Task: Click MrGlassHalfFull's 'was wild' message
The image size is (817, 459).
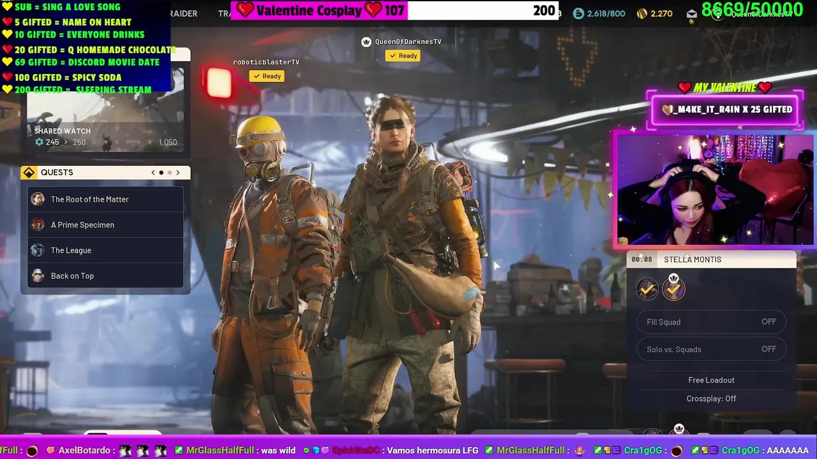Action: pos(278,451)
